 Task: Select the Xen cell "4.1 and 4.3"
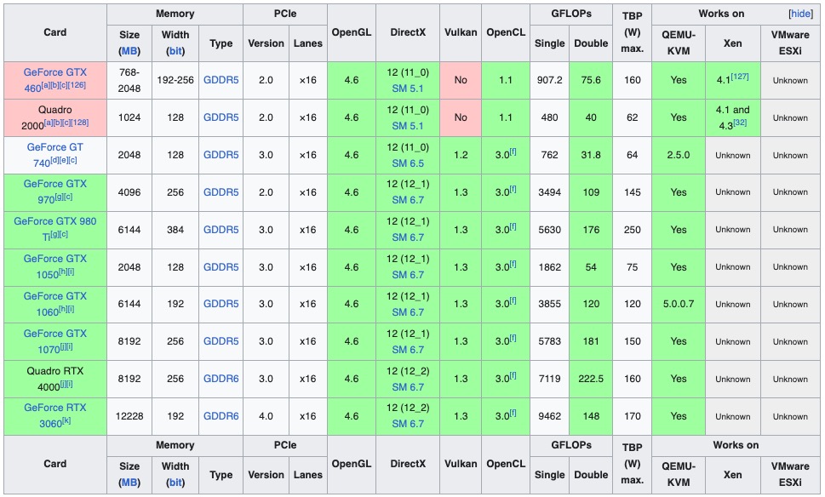(x=732, y=117)
